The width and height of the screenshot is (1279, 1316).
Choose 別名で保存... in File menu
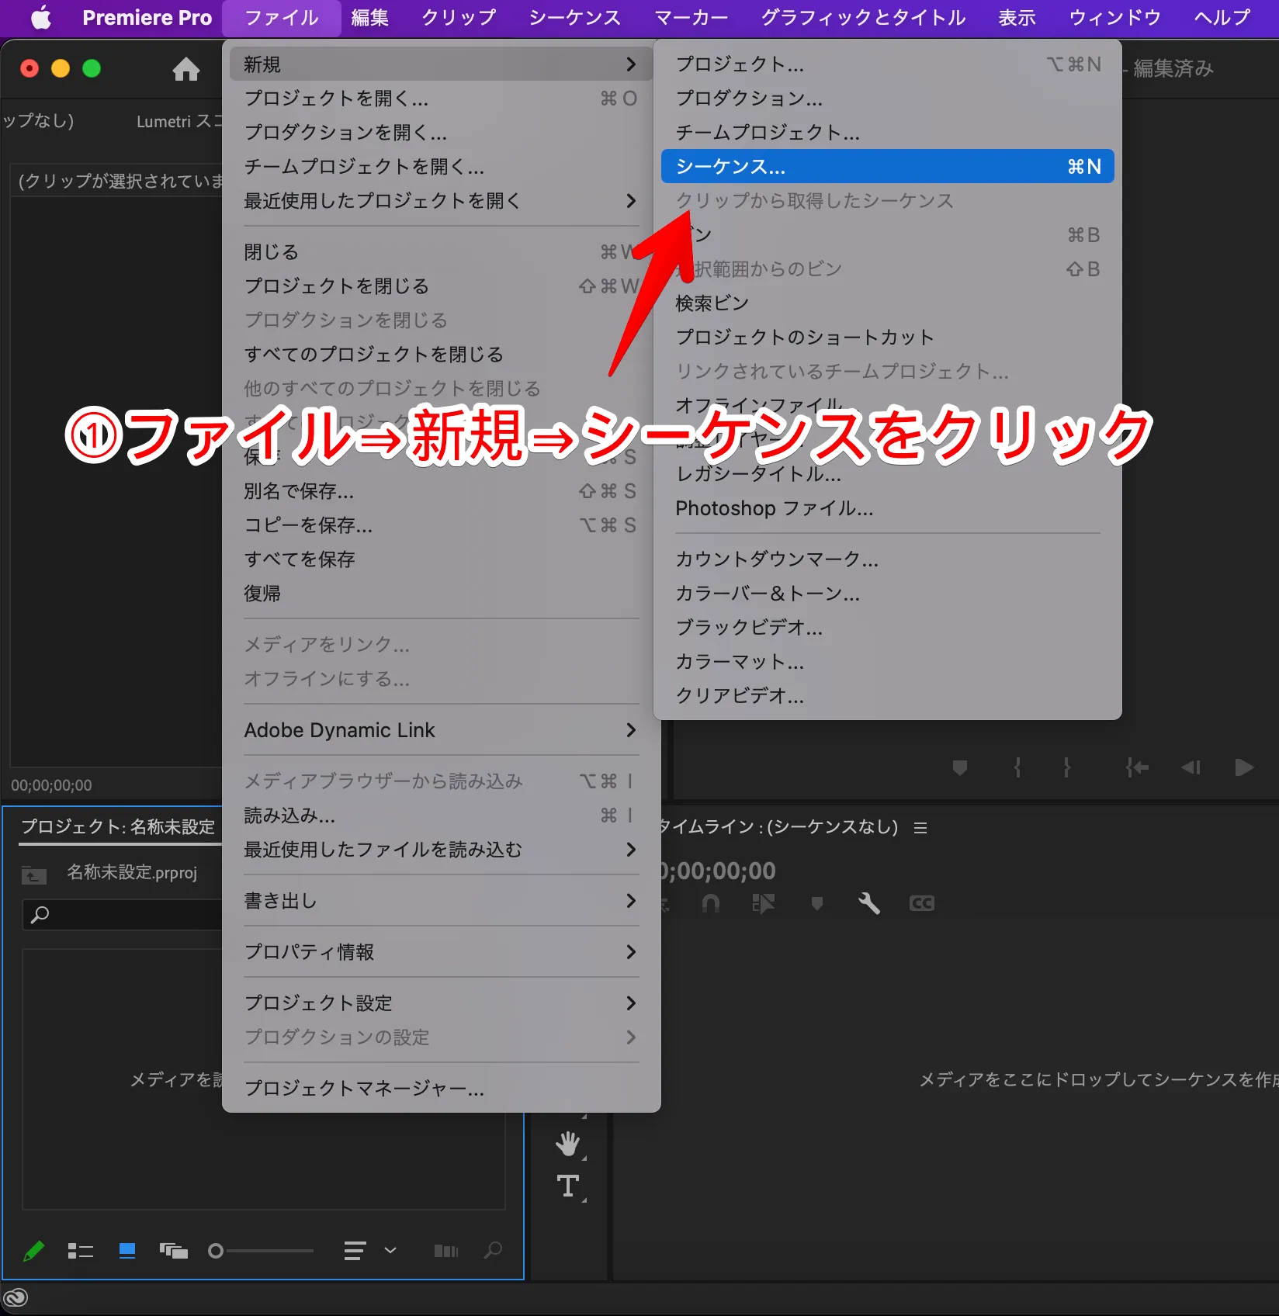point(441,491)
